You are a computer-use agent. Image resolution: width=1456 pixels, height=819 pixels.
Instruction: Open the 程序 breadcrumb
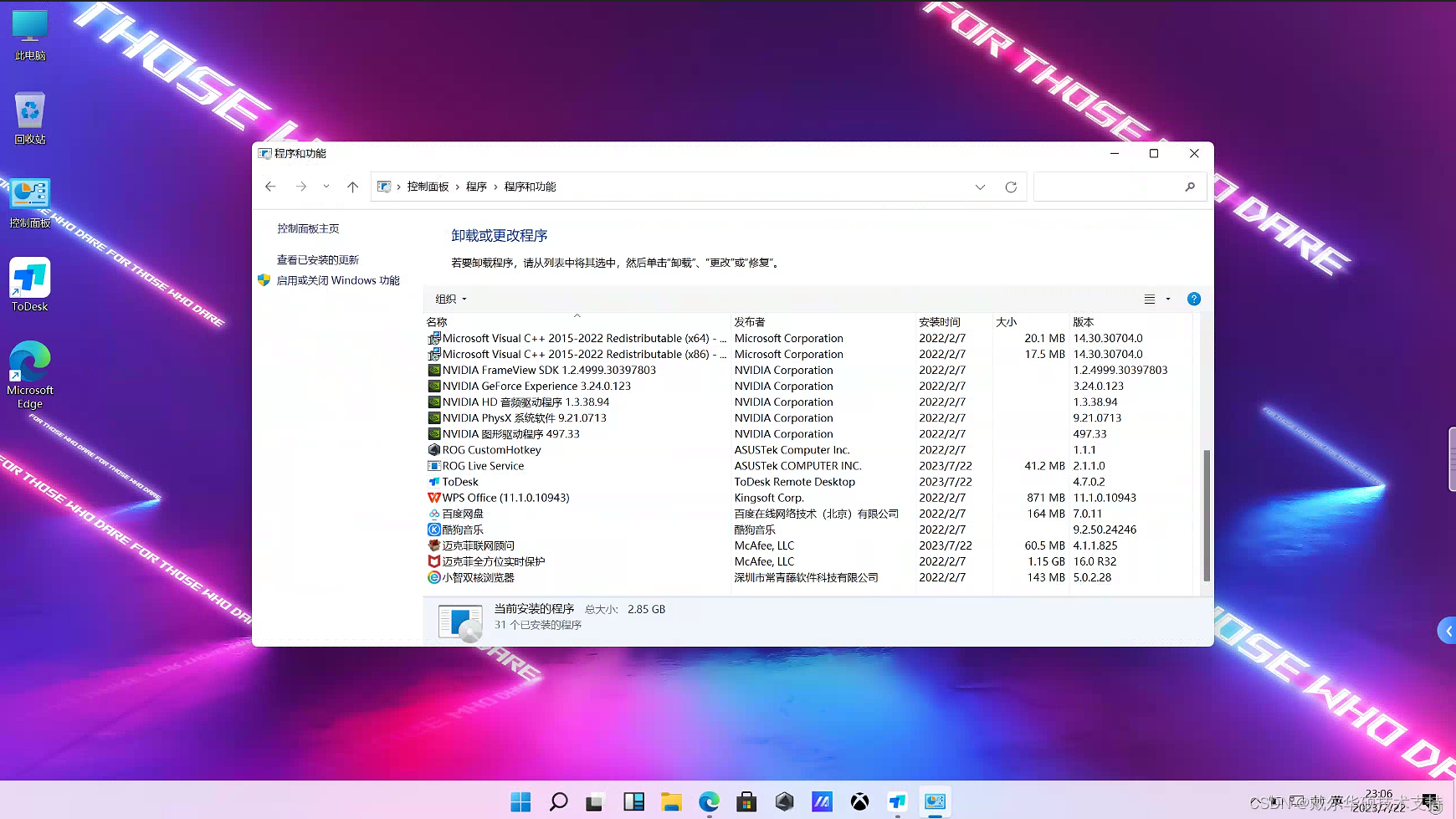(476, 187)
